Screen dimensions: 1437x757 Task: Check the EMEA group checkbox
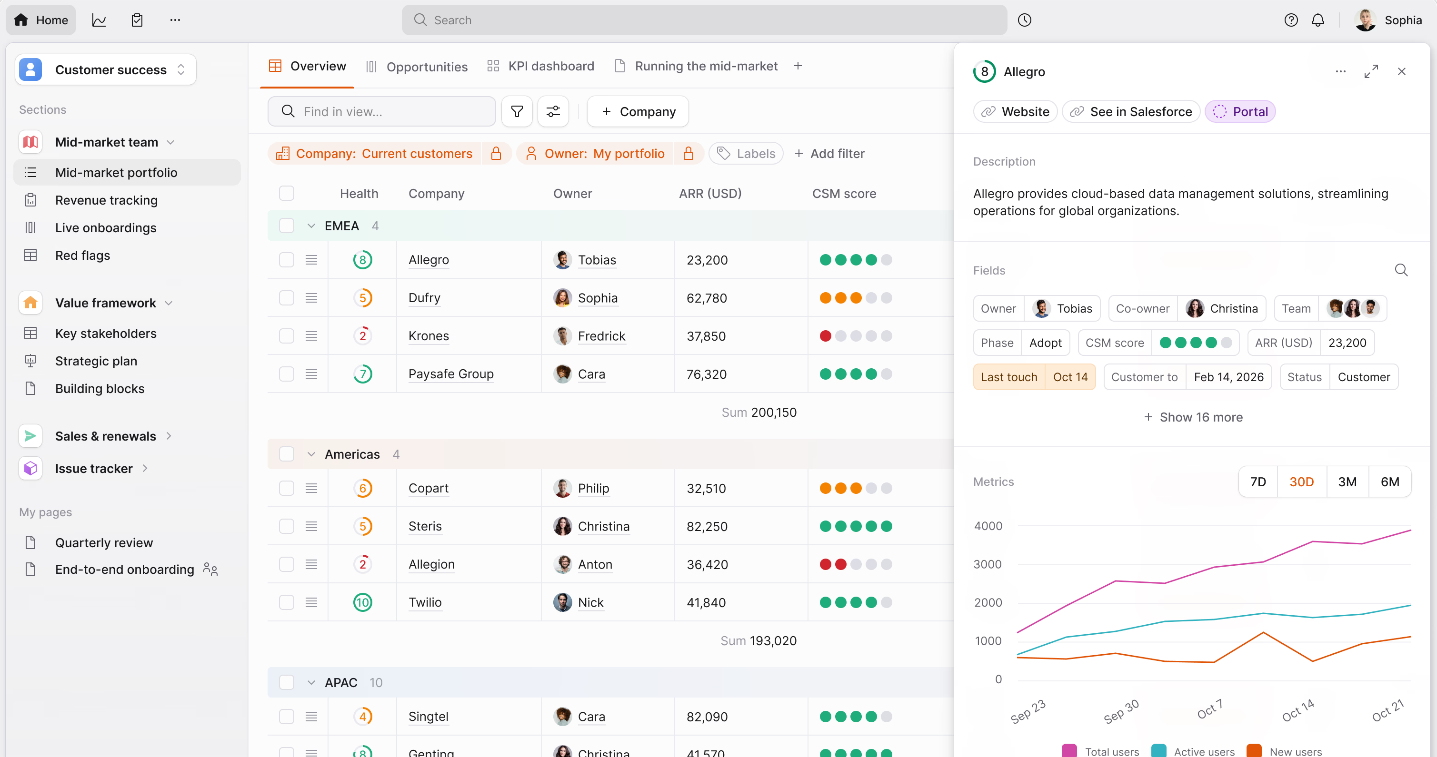[x=286, y=226]
